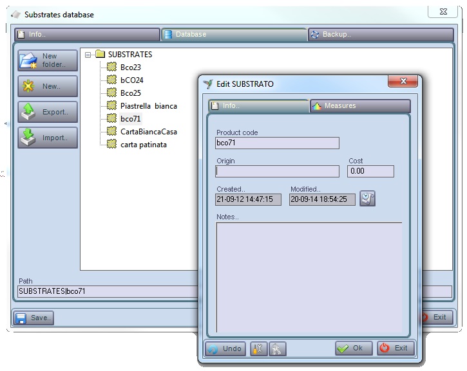Open the main window Info tab
The width and height of the screenshot is (467, 371).
(x=86, y=35)
